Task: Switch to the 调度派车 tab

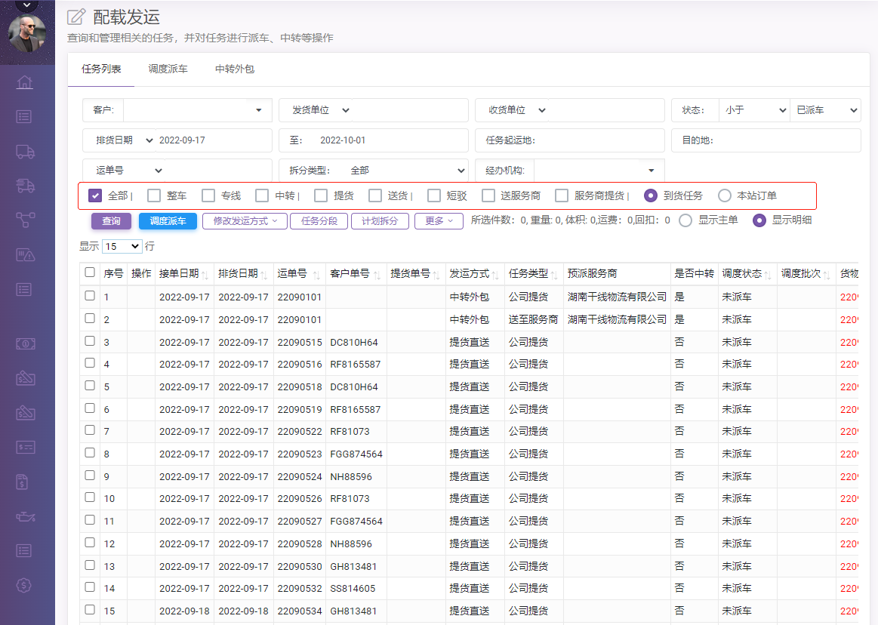Action: pos(168,69)
